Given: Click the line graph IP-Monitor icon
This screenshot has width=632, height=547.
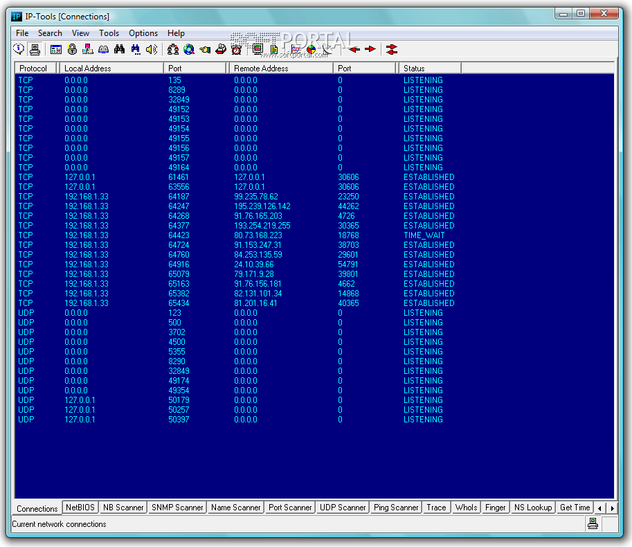Looking at the screenshot, I should click(296, 49).
